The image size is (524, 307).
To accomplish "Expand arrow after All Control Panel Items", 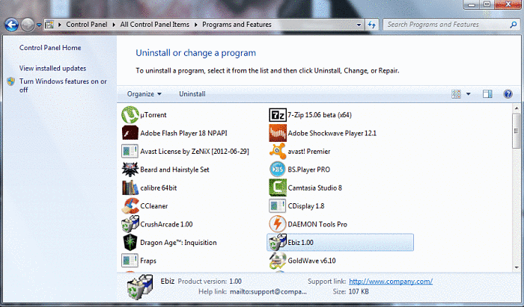I will pyautogui.click(x=195, y=25).
